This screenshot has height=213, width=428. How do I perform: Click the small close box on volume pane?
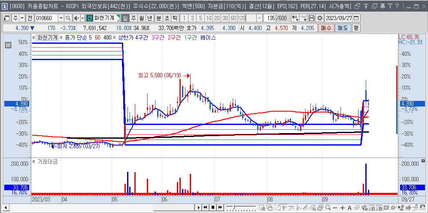[x=423, y=161]
